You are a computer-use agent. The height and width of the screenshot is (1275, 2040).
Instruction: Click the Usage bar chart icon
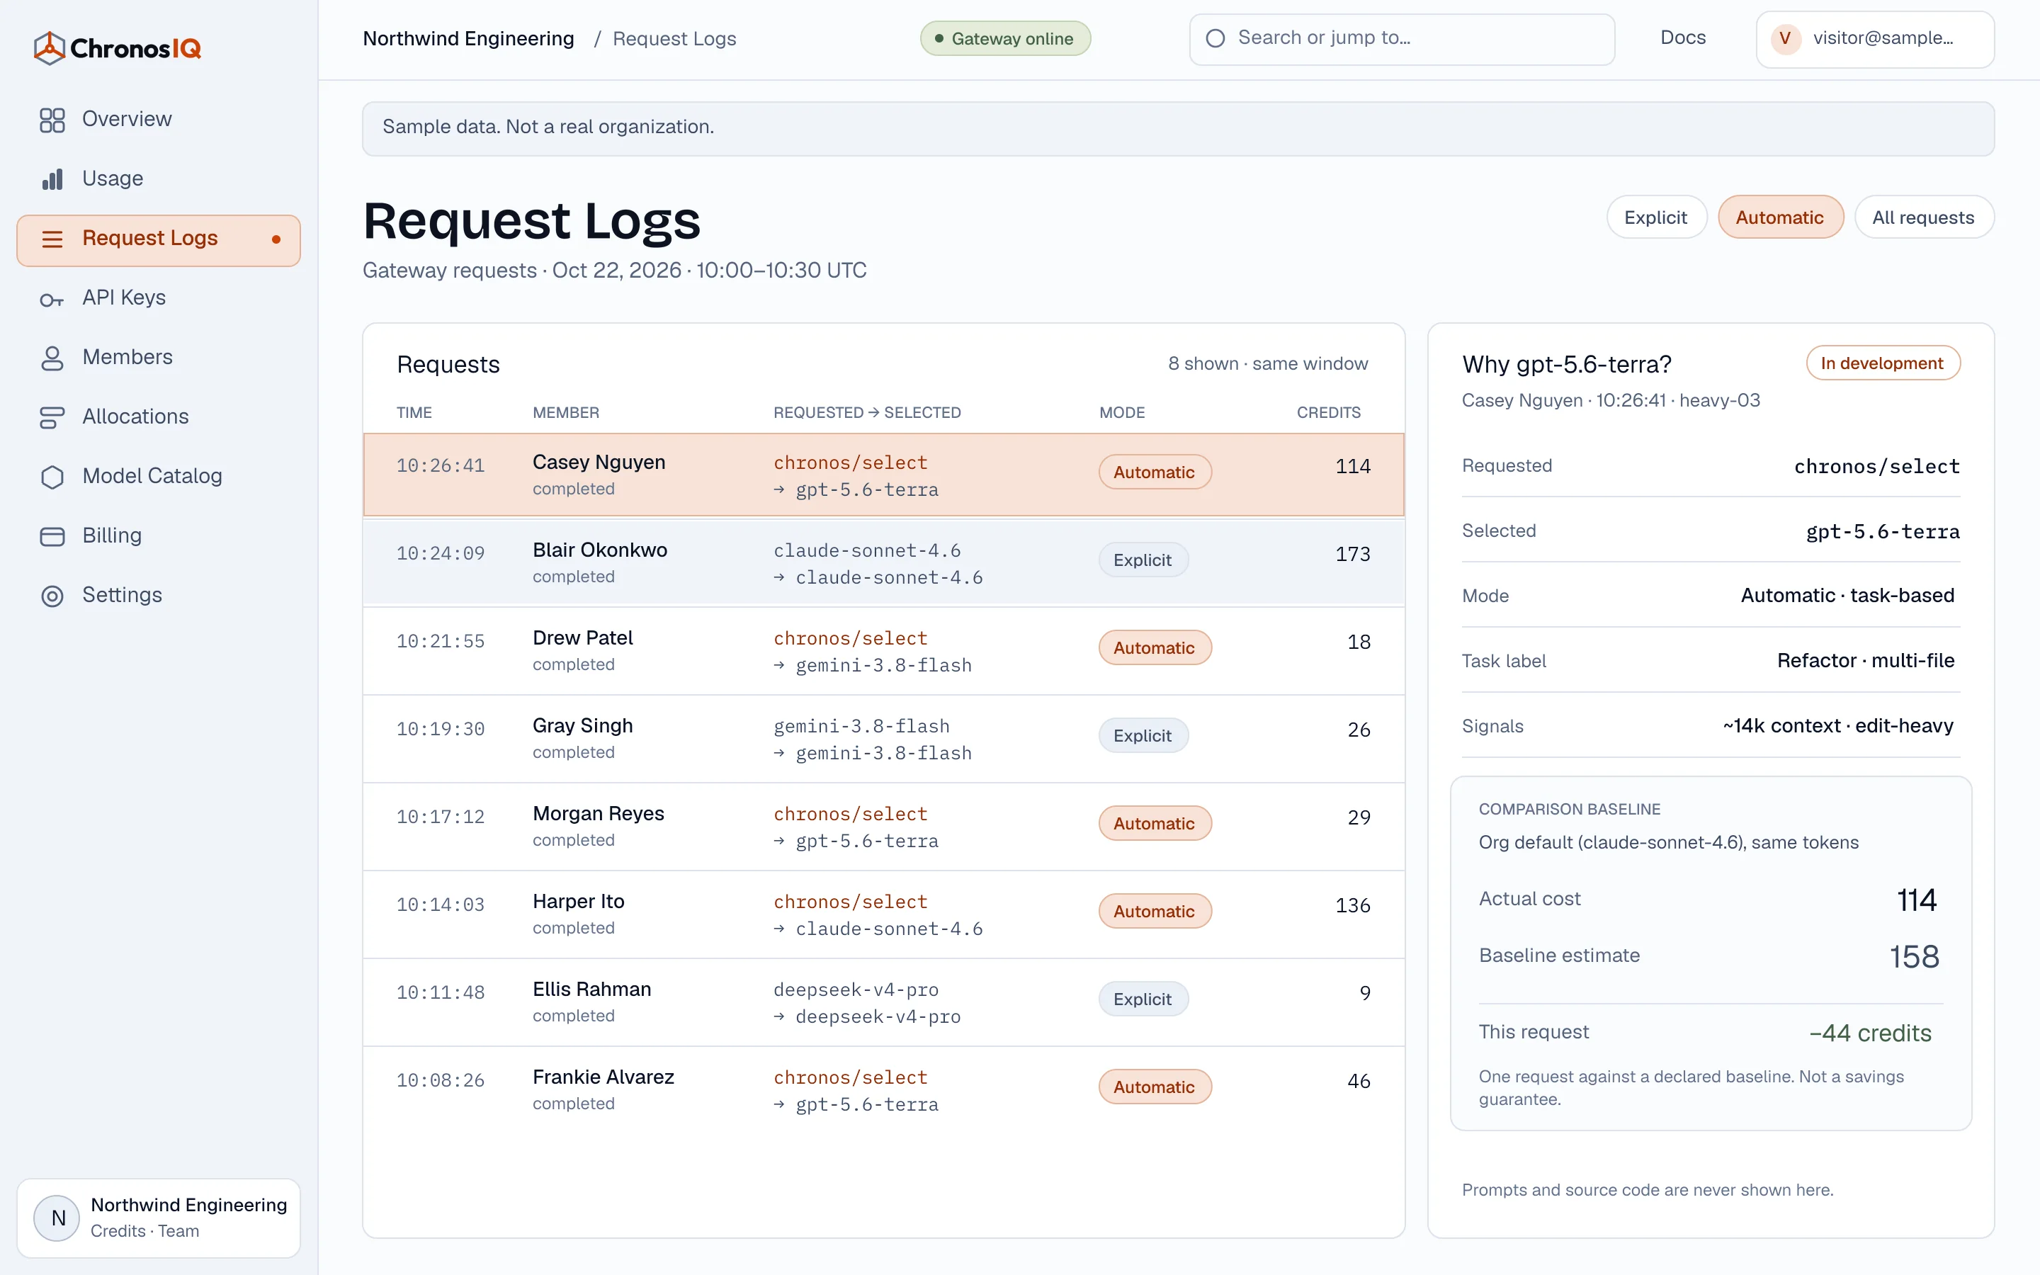click(x=52, y=178)
